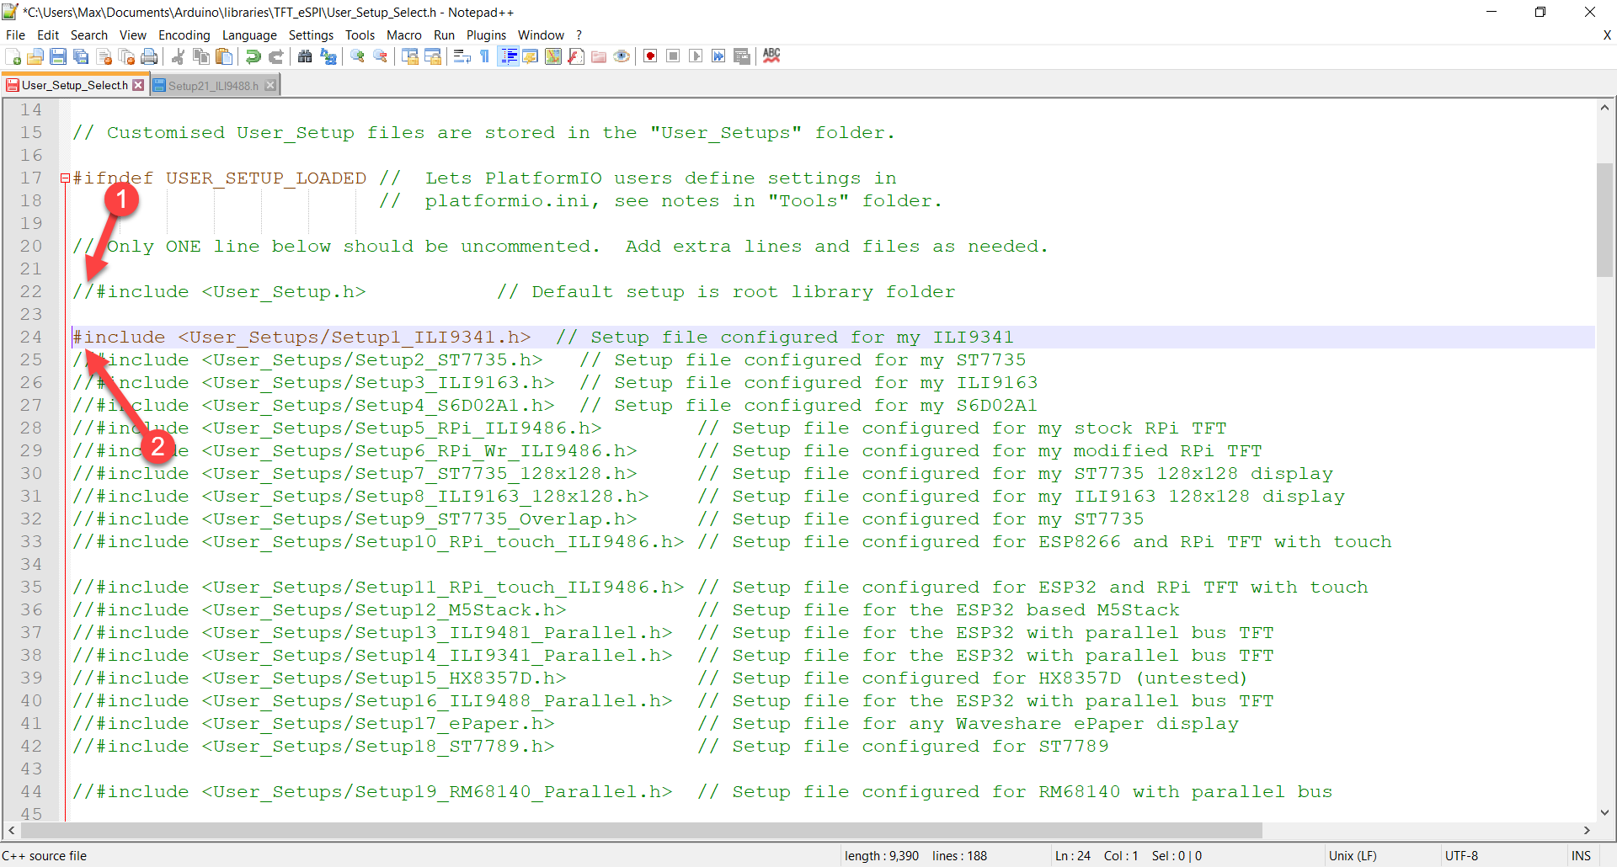This screenshot has height=867, width=1617.
Task: Zoom out using the magnifier minus icon
Action: (381, 56)
